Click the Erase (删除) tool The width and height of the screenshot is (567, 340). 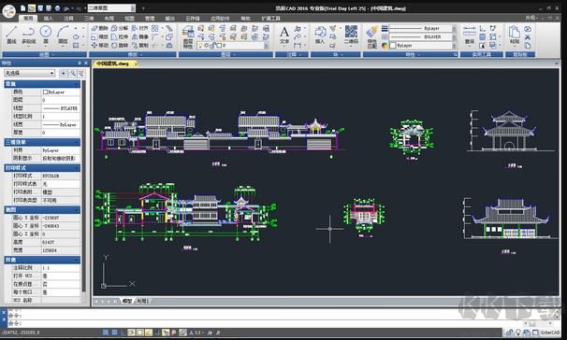[x=99, y=28]
